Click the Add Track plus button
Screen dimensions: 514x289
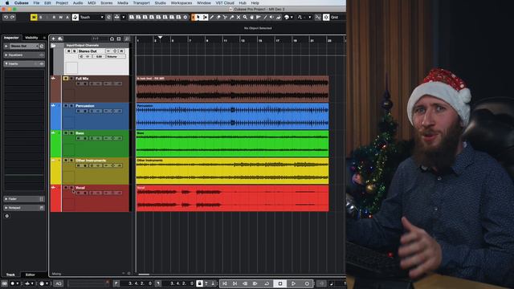tap(54, 39)
